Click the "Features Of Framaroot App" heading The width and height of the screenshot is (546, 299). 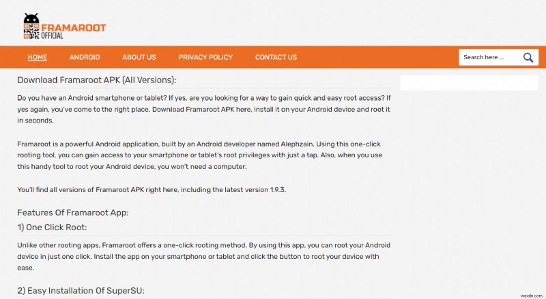72,213
